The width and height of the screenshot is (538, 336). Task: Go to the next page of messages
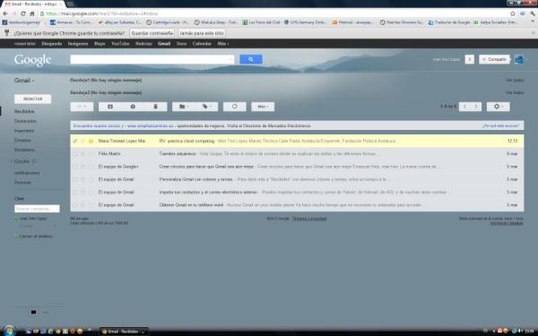tap(476, 107)
